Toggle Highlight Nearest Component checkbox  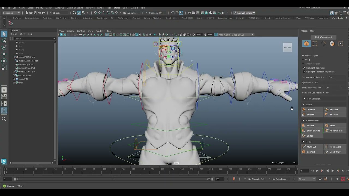304,72
